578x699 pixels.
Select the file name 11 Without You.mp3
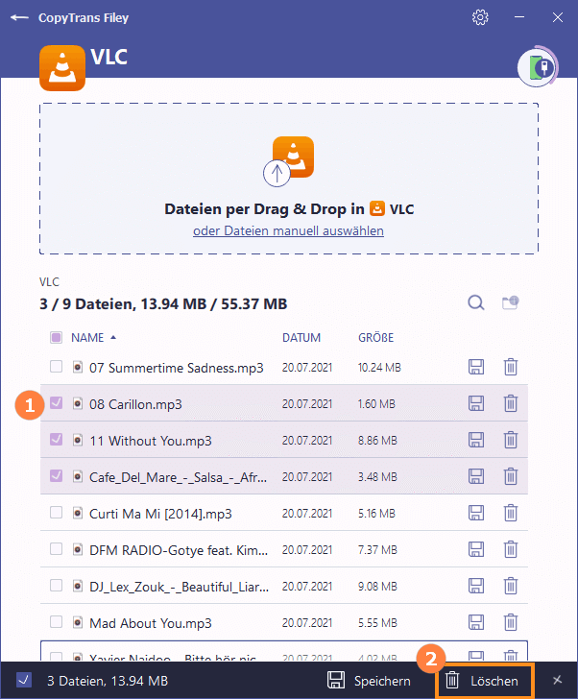pyautogui.click(x=151, y=441)
